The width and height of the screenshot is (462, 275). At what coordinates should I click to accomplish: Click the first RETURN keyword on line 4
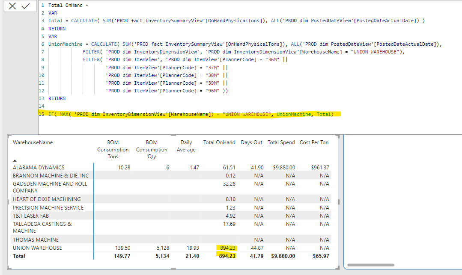(x=57, y=29)
